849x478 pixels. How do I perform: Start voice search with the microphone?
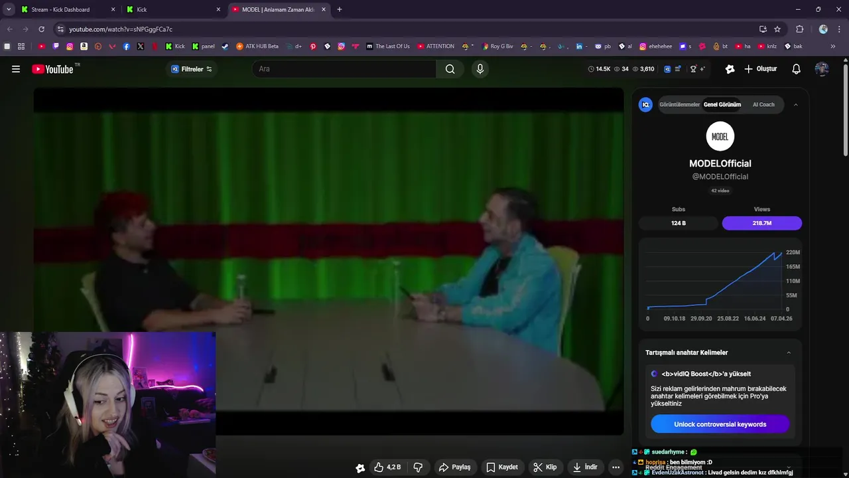point(480,69)
